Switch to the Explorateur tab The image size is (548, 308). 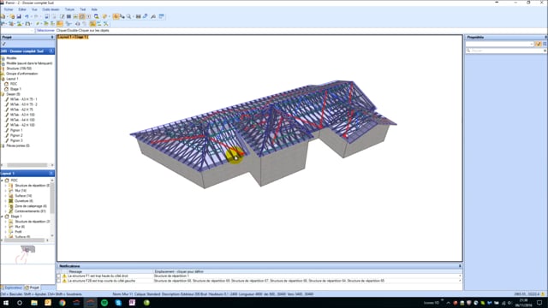(11, 287)
